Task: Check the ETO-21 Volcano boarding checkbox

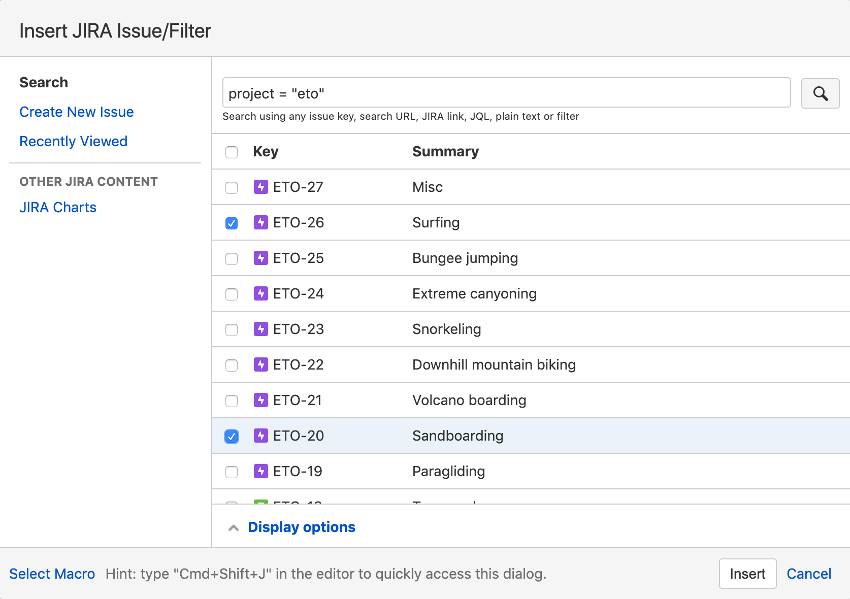Action: [x=232, y=401]
